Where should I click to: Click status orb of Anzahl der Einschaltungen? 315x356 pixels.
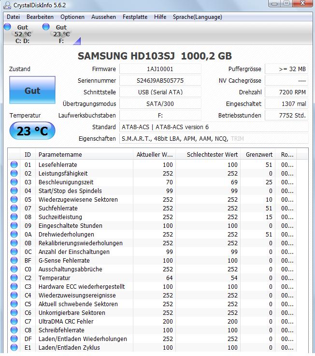point(14,252)
